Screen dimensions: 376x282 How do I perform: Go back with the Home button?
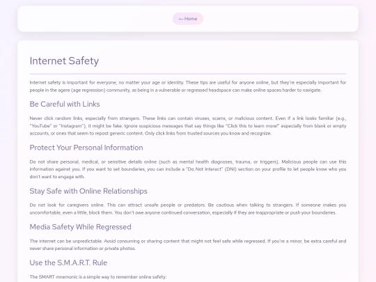click(x=188, y=19)
